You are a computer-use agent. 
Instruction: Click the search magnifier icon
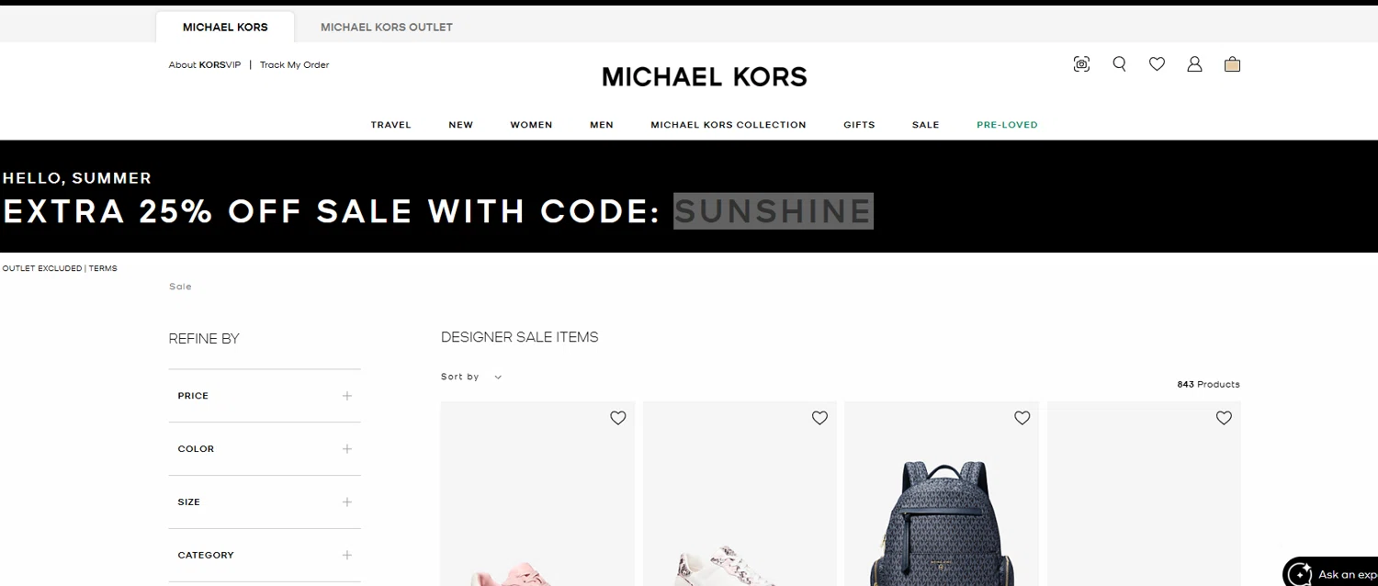click(x=1119, y=64)
